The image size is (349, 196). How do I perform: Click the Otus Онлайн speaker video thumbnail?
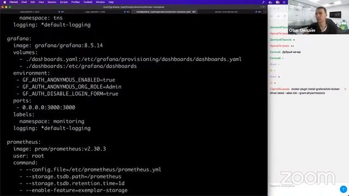click(x=318, y=17)
